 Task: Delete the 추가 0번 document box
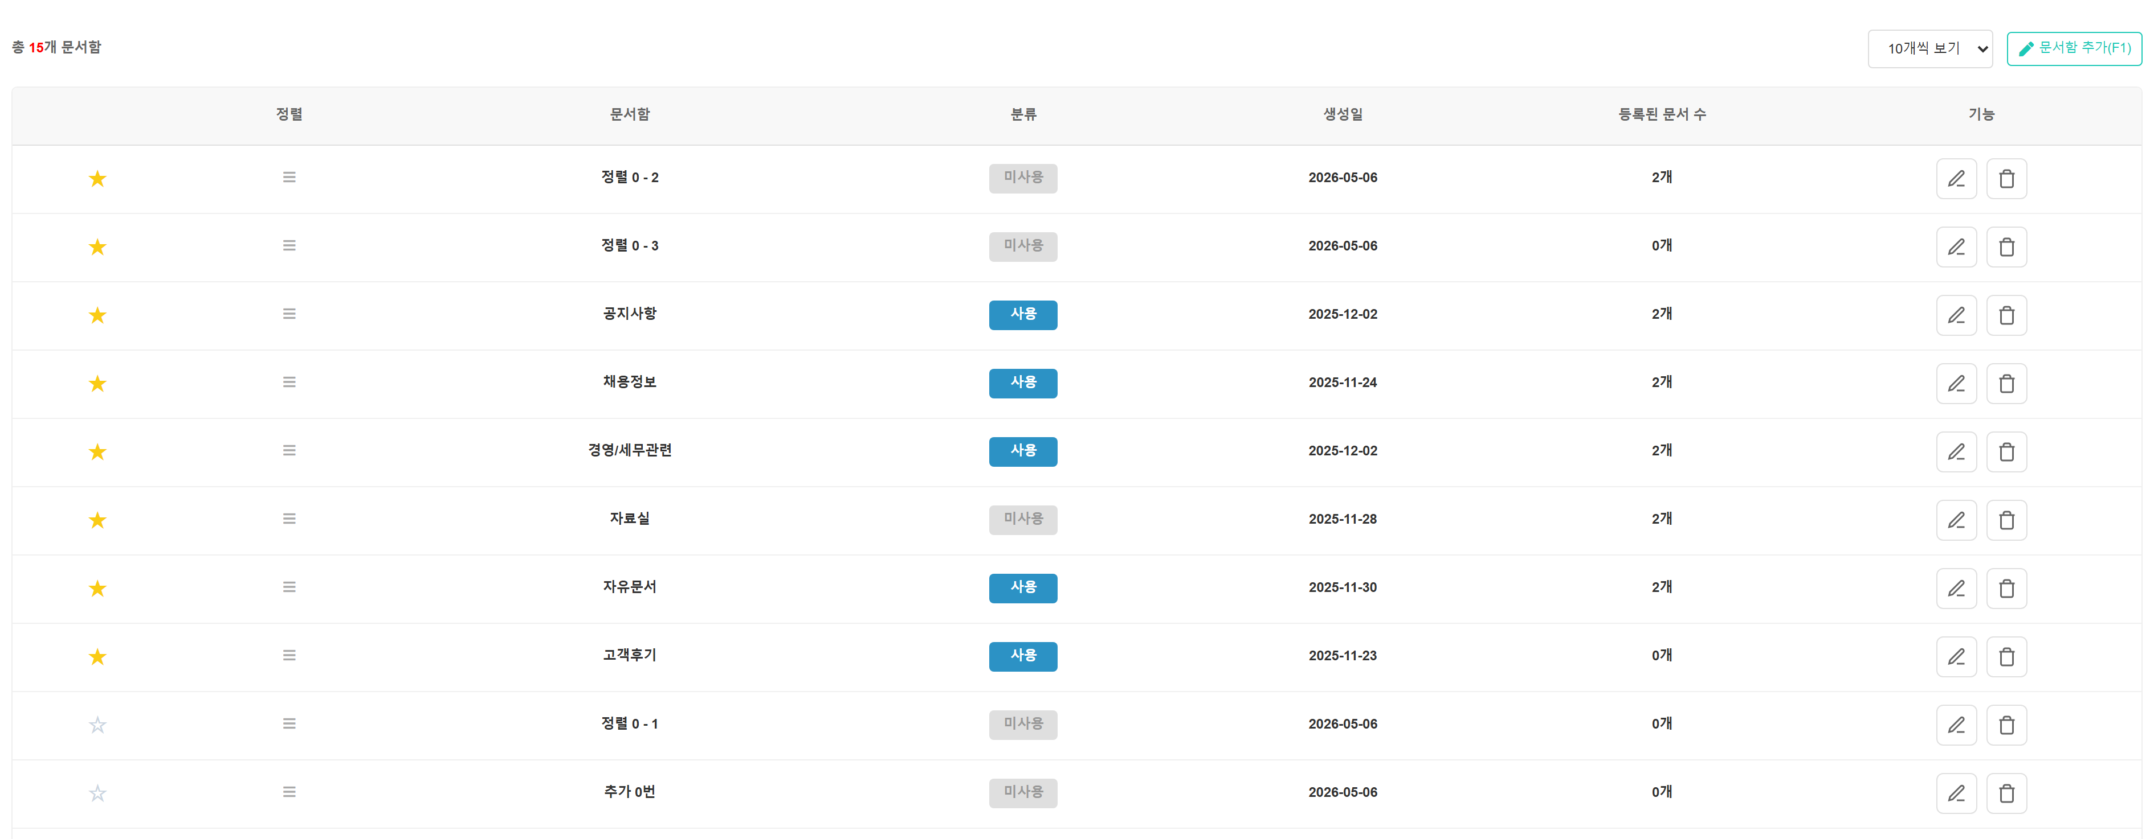(2006, 793)
